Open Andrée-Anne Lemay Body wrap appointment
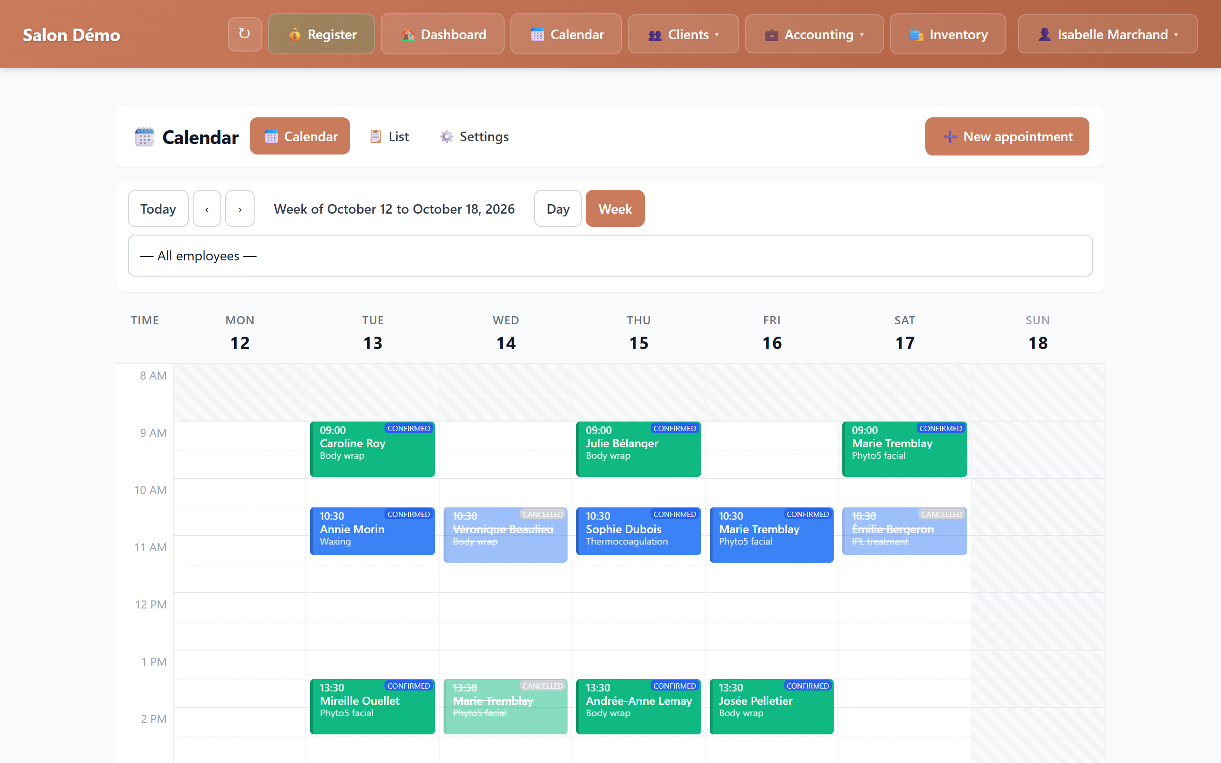The image size is (1221, 763). click(x=638, y=706)
